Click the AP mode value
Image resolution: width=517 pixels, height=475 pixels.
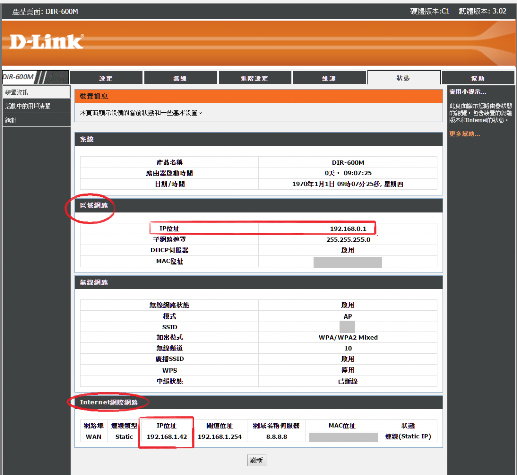pos(348,316)
